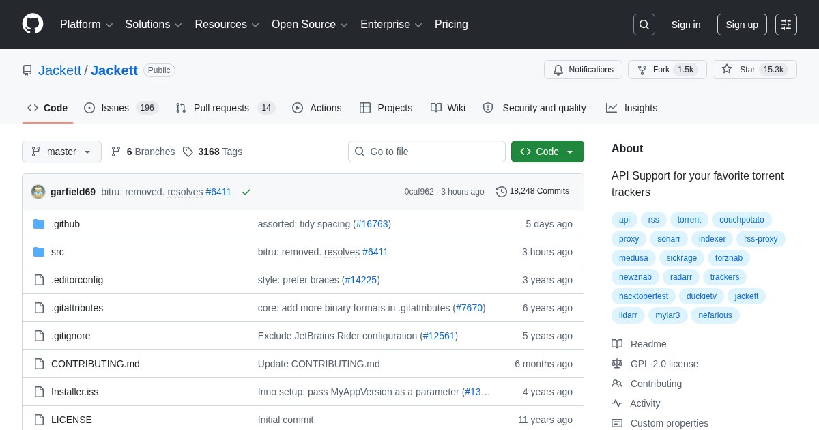Open commit hash 0caf962
819x430 pixels.
tap(419, 192)
